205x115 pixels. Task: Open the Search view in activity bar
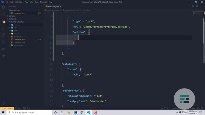coord(3,14)
